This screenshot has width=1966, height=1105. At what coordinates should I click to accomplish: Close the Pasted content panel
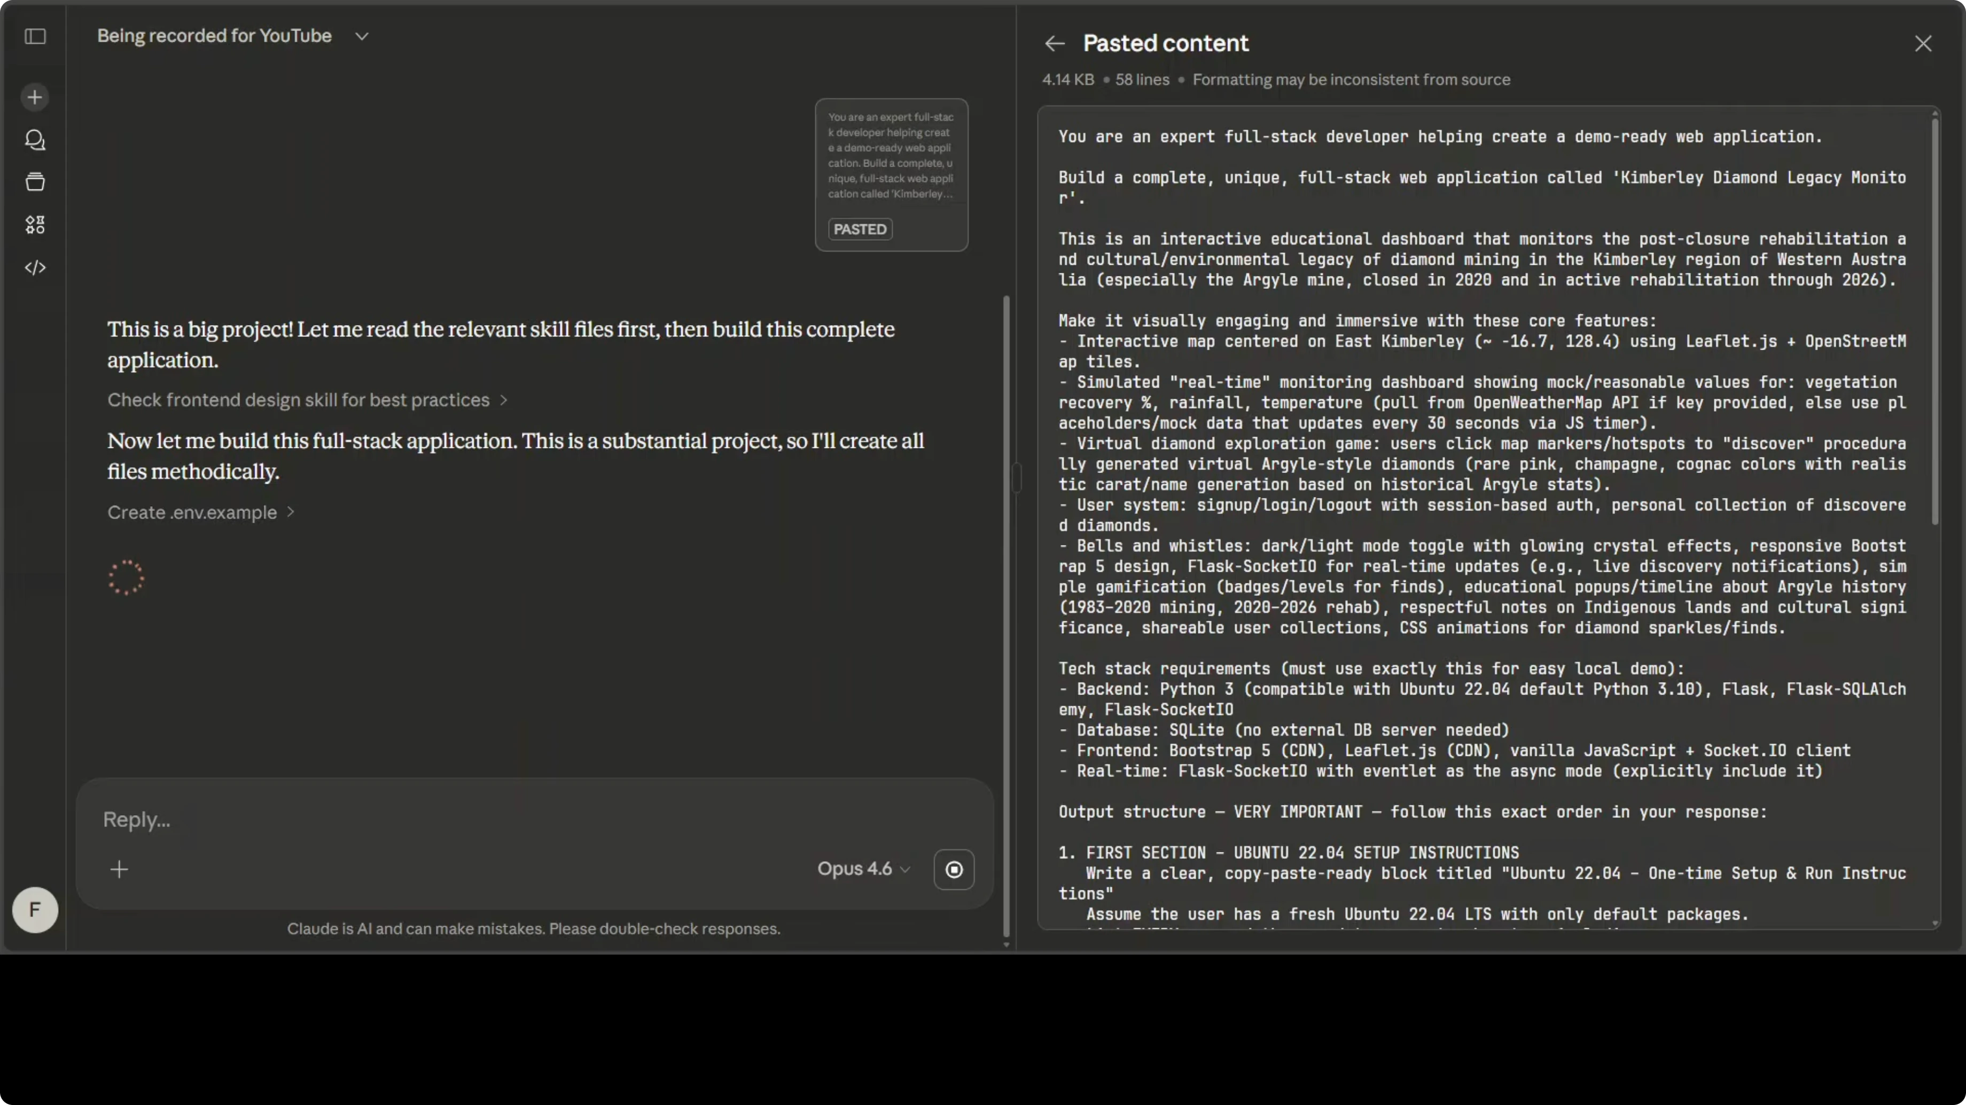[1923, 43]
